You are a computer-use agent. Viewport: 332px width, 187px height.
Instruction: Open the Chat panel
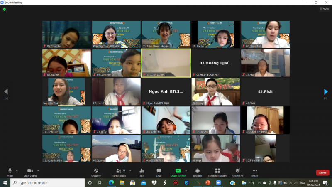point(159,172)
